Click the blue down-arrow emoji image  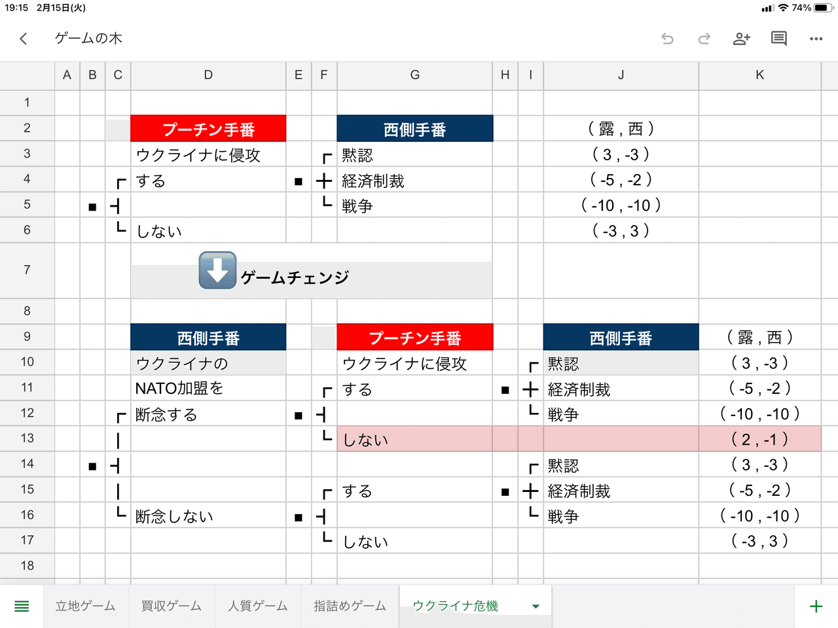[217, 270]
